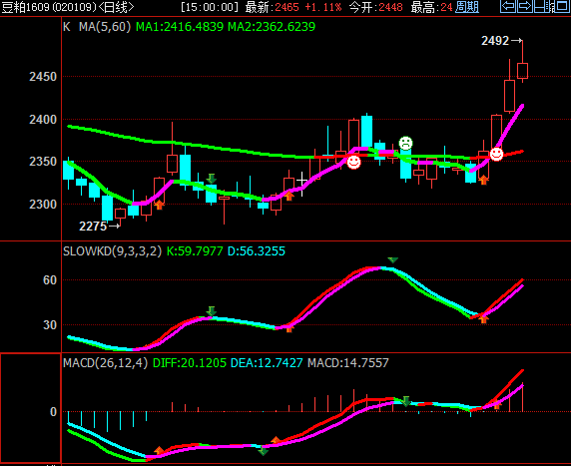The image size is (571, 466).
Task: Click the <日线> daily period label
Action: point(116,7)
